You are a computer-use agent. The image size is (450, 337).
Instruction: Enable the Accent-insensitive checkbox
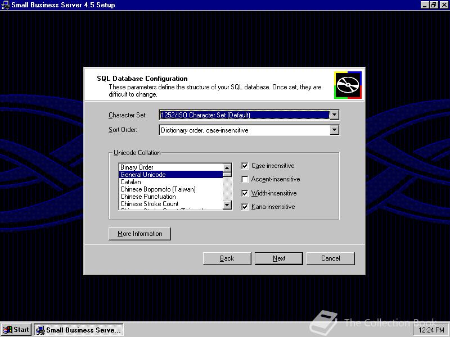(245, 179)
